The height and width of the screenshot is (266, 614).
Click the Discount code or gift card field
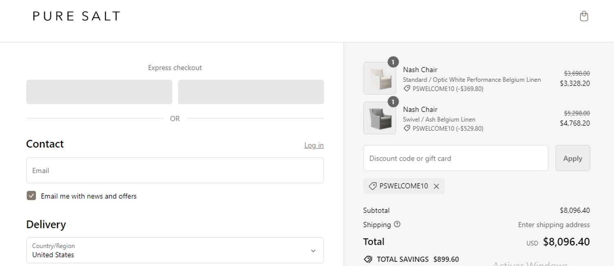point(455,158)
